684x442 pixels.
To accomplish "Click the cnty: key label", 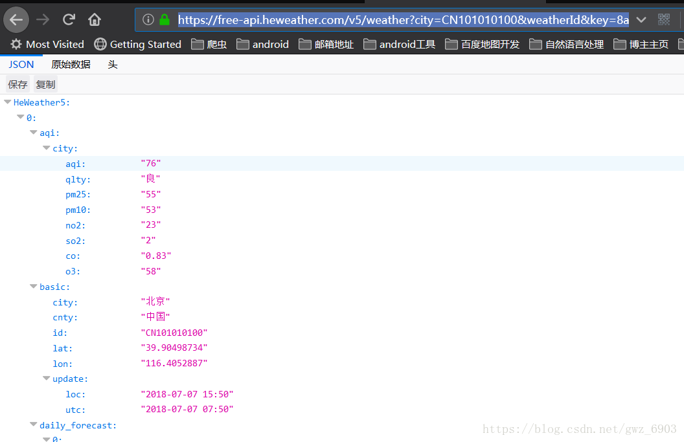I will click(65, 317).
